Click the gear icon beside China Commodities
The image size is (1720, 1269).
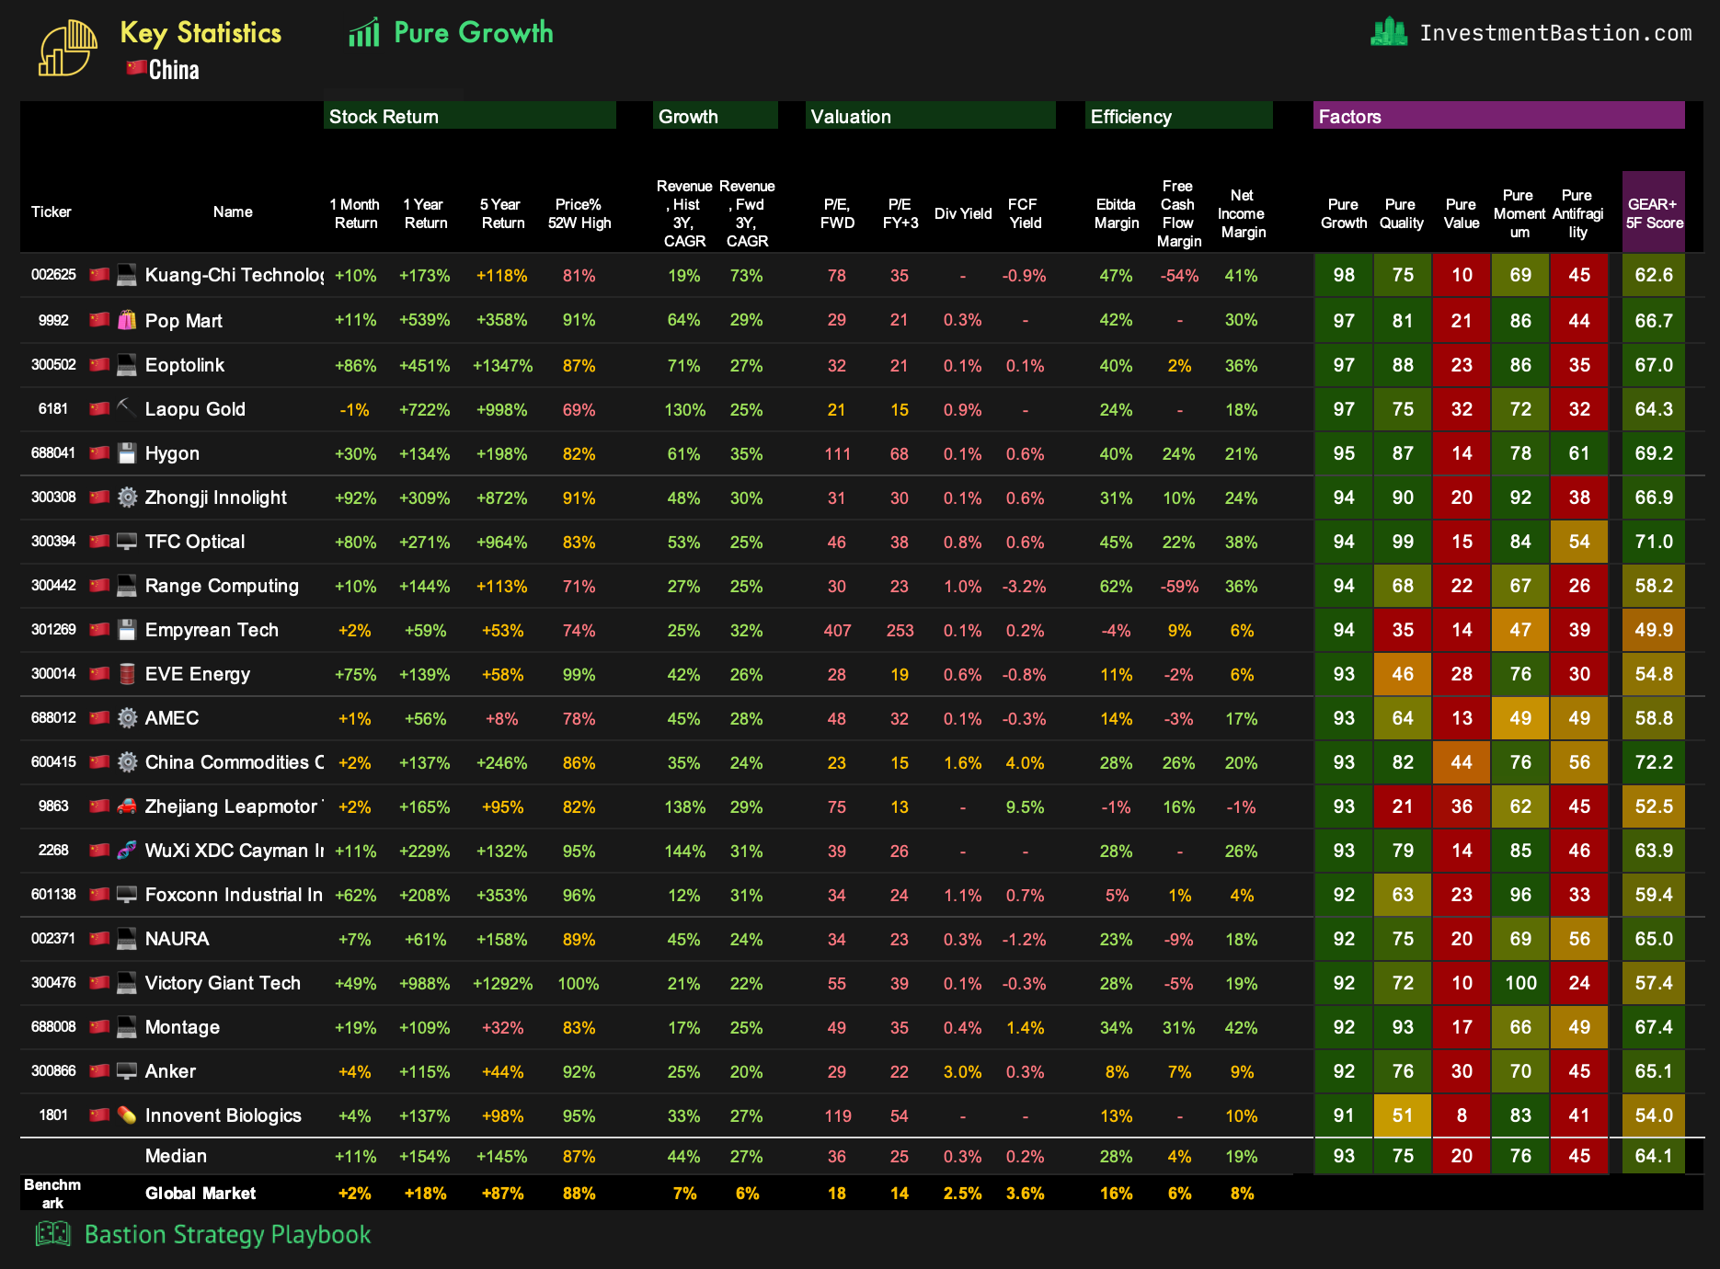click(x=127, y=761)
